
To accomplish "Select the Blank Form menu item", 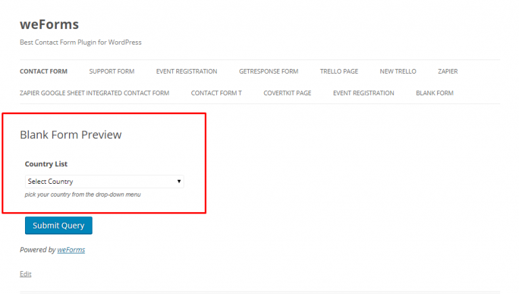I will click(435, 93).
